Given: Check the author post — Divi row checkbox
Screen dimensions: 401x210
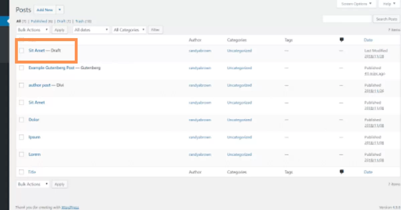Looking at the screenshot, I should coord(22,85).
